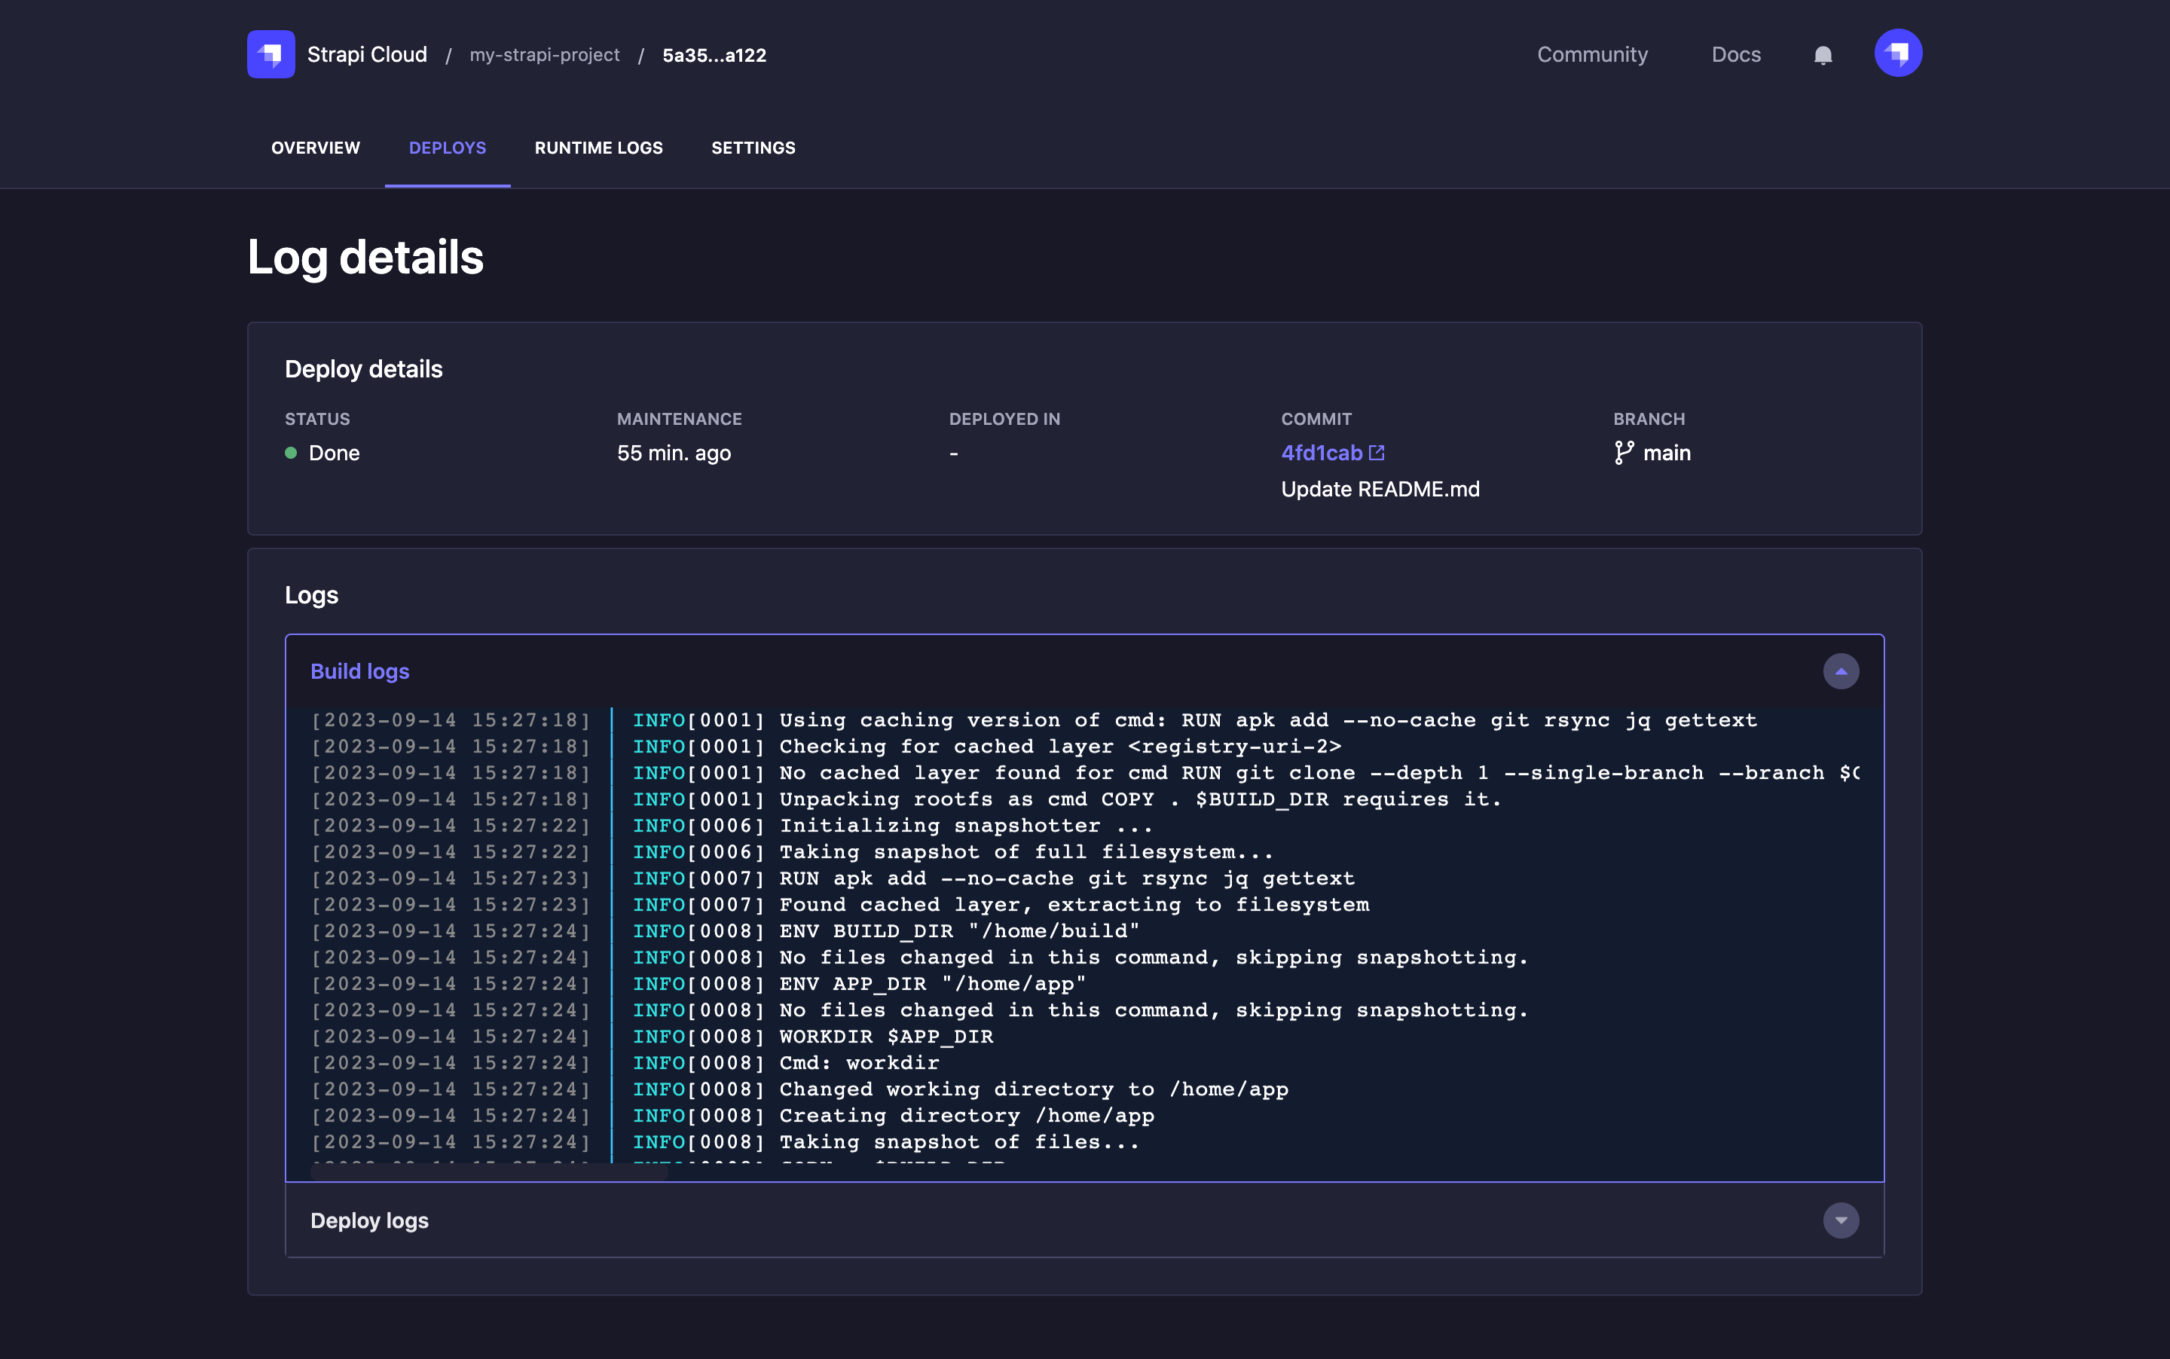Expand Deploy logs with the down chevron
Viewport: 2170px width, 1359px height.
[1840, 1220]
